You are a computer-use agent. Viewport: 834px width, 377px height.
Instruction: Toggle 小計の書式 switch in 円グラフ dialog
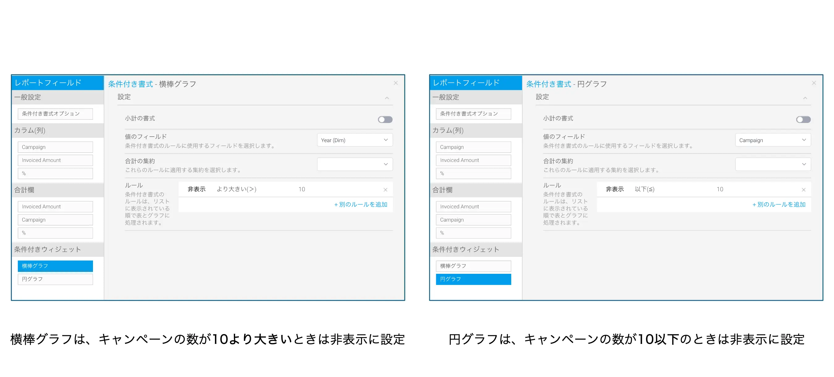(x=803, y=120)
